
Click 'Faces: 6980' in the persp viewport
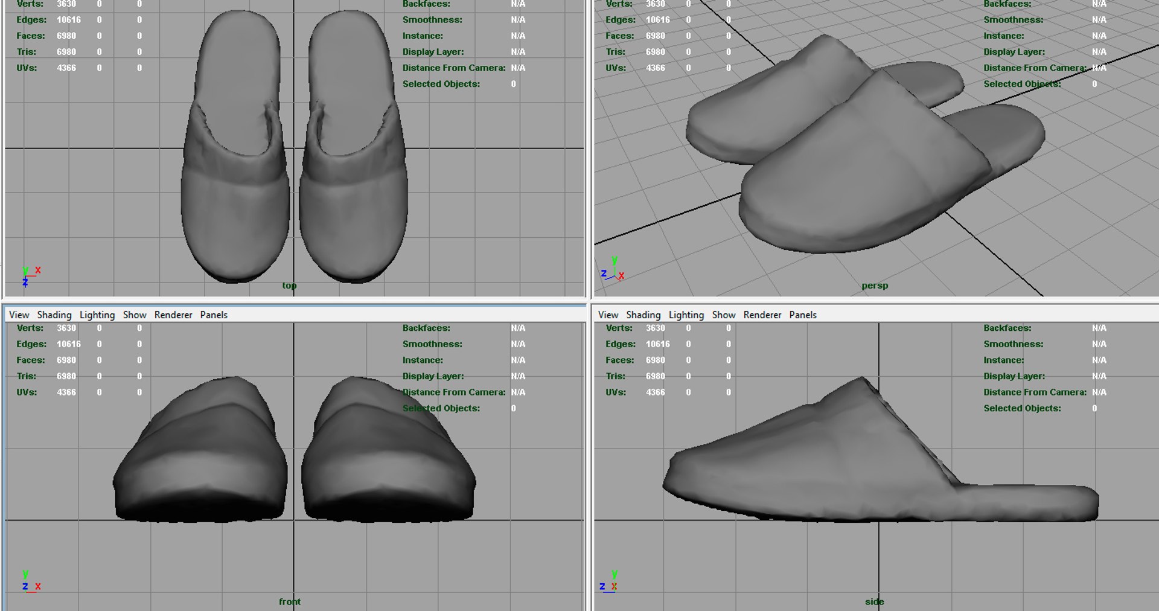(635, 36)
